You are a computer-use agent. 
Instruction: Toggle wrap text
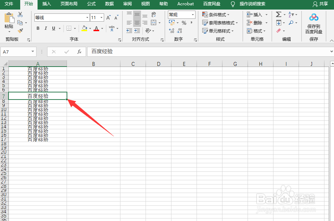tap(154, 15)
